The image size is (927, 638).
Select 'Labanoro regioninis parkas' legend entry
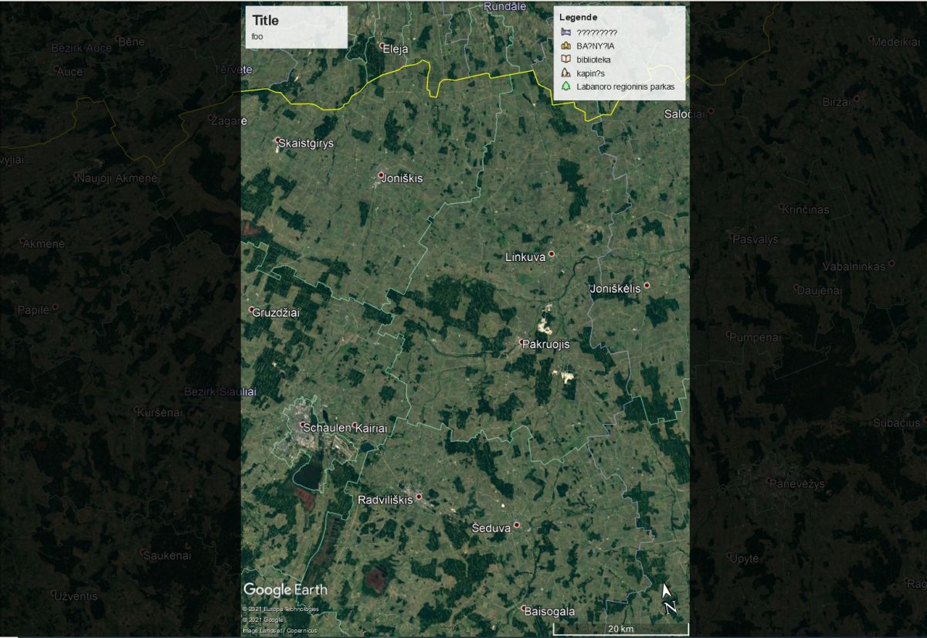[626, 87]
